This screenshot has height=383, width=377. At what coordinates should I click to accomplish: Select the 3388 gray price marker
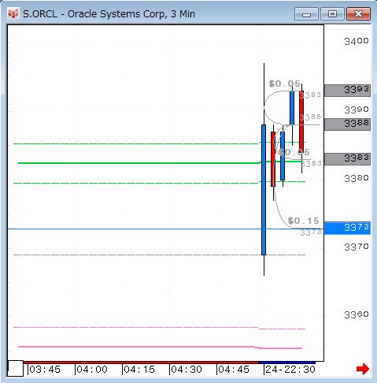click(x=347, y=125)
